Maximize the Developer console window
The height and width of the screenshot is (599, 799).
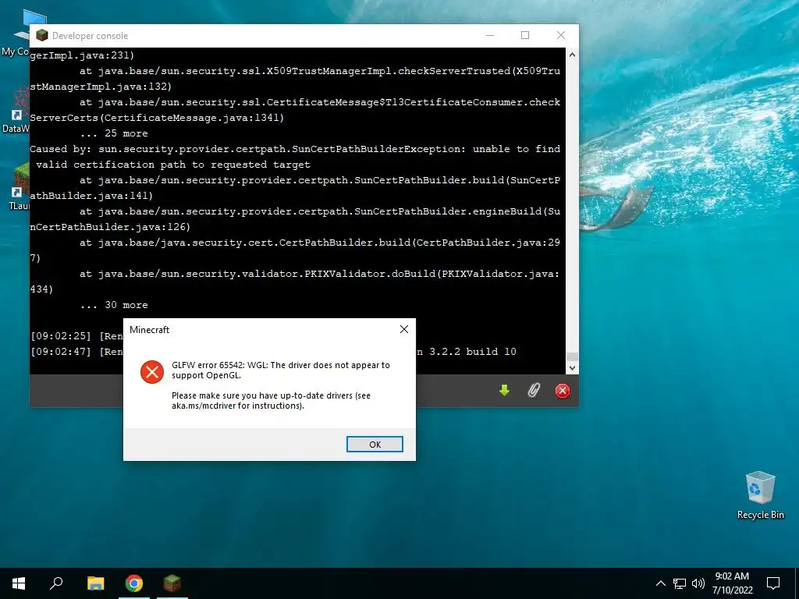click(525, 35)
